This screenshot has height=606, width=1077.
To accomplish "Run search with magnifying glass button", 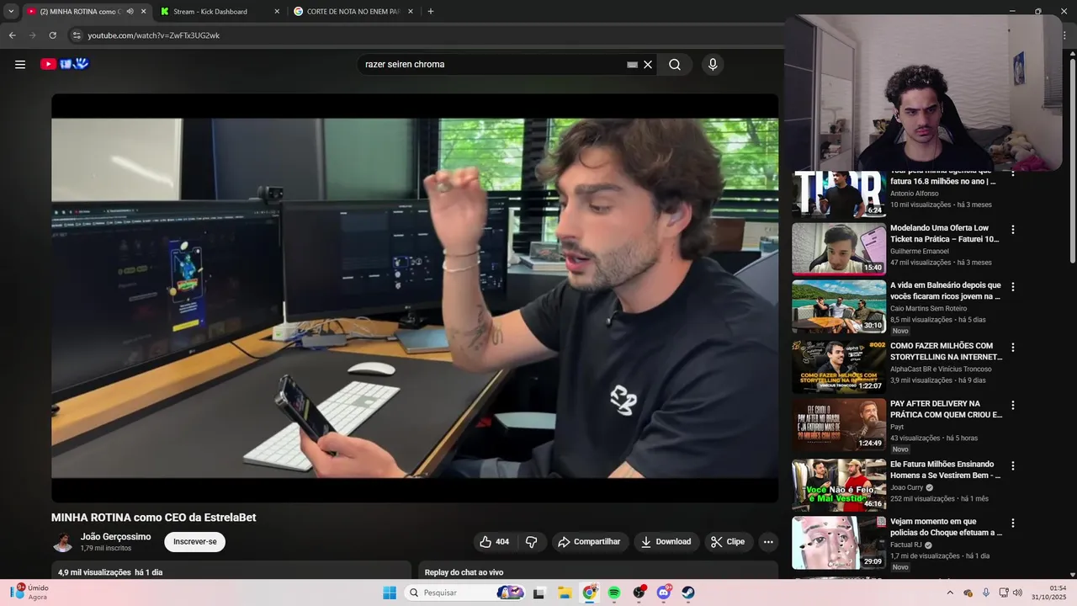I will pyautogui.click(x=675, y=65).
